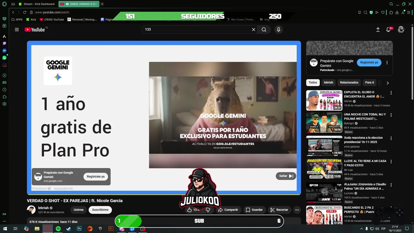Open more actions menu beside Recortar

click(x=297, y=210)
